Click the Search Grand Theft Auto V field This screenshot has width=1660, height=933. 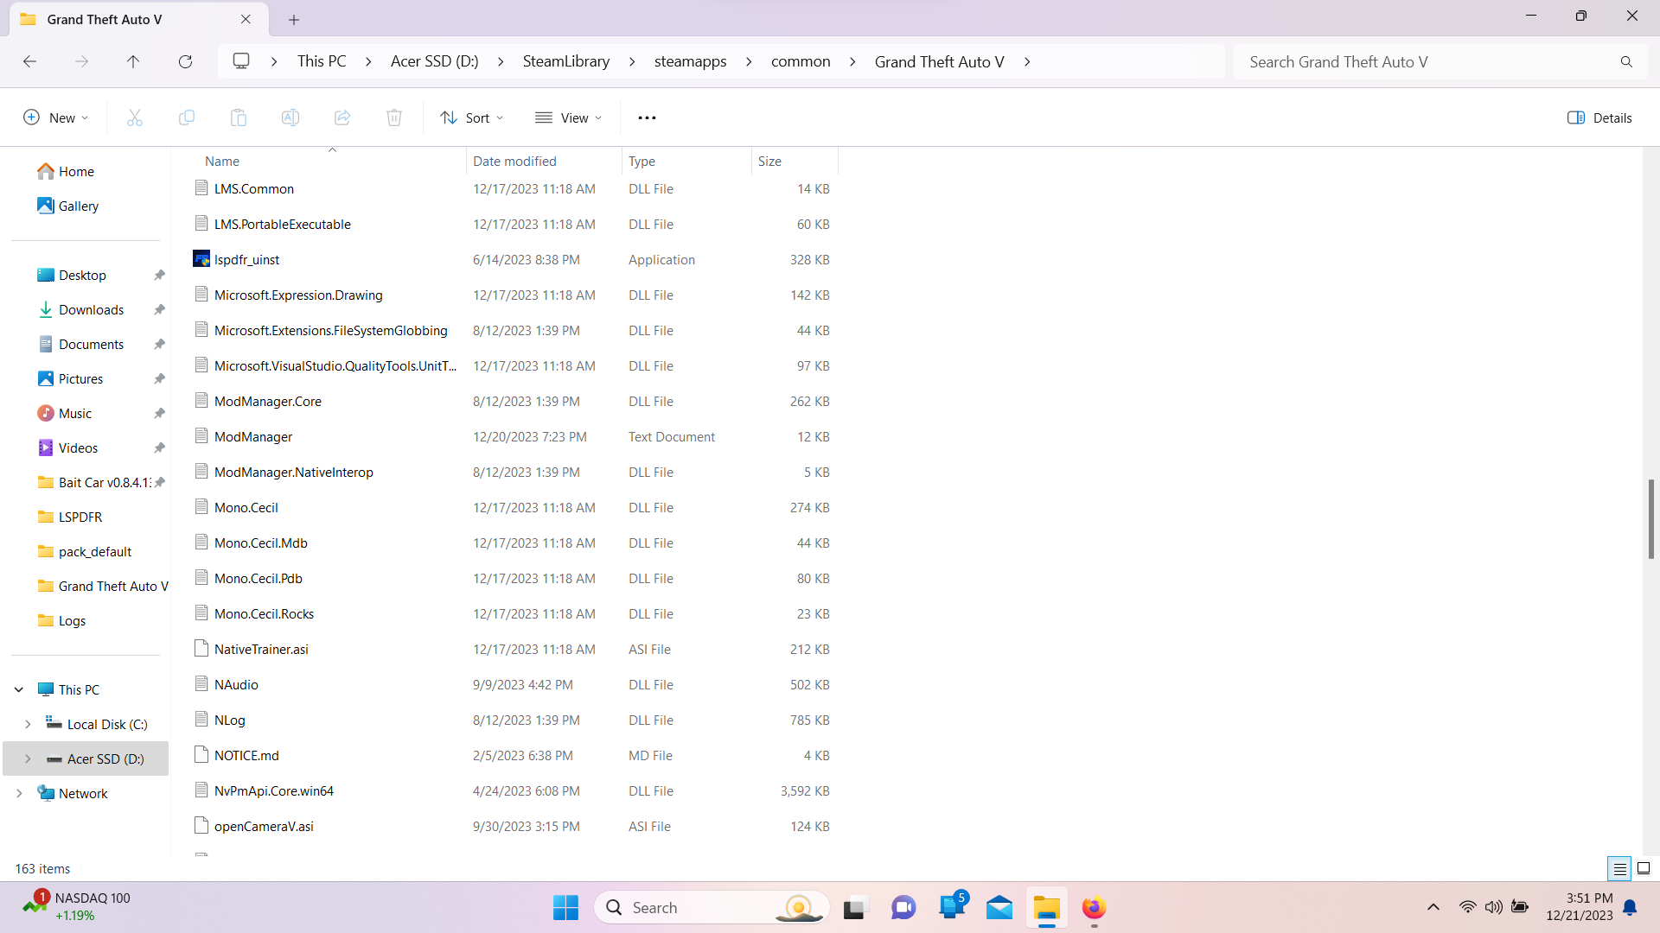1427,61
